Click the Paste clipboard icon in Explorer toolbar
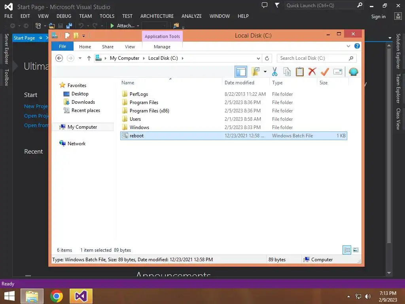This screenshot has width=405, height=304. 300,72
